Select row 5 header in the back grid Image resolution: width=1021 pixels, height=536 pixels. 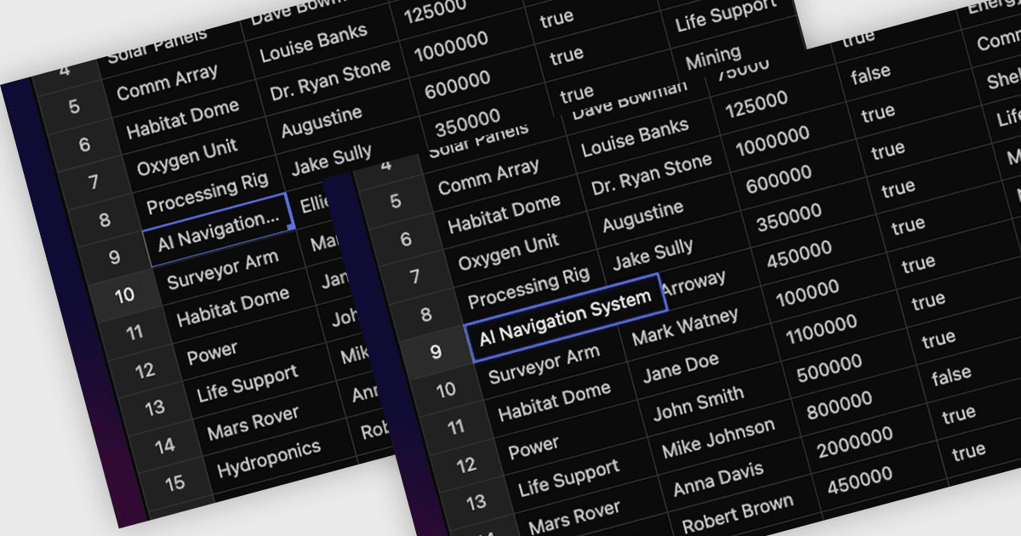point(74,106)
